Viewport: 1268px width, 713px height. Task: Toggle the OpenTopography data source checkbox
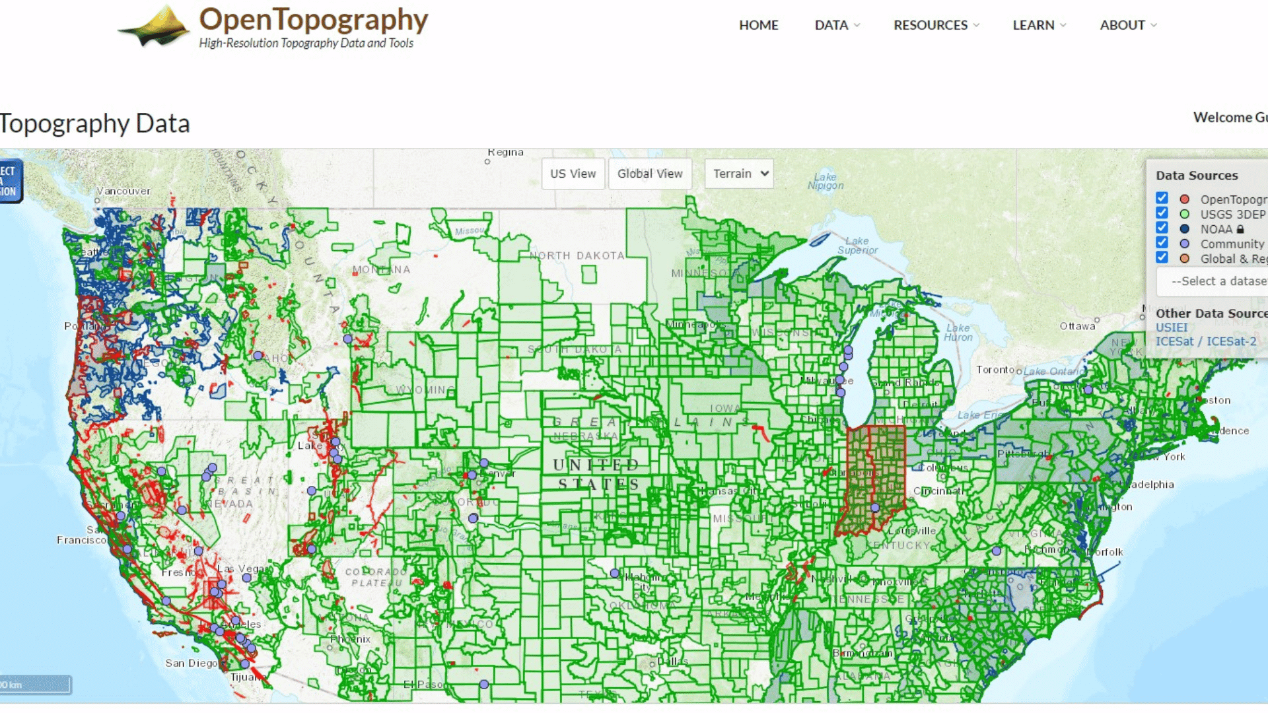(x=1162, y=198)
